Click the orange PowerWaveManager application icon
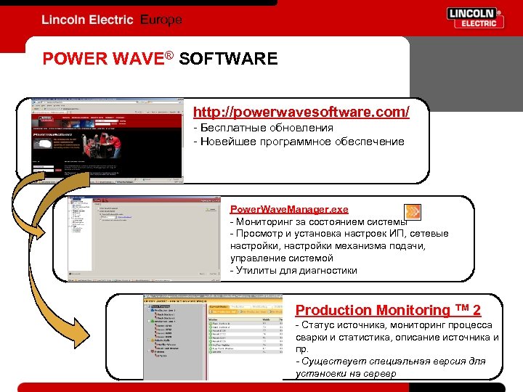Viewport: 523px width, 392px height. tap(413, 212)
